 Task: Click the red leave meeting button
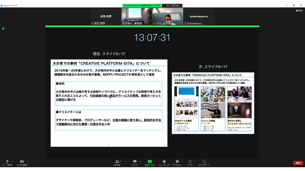tap(298, 163)
